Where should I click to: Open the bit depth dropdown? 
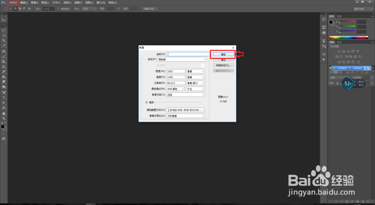click(195, 89)
